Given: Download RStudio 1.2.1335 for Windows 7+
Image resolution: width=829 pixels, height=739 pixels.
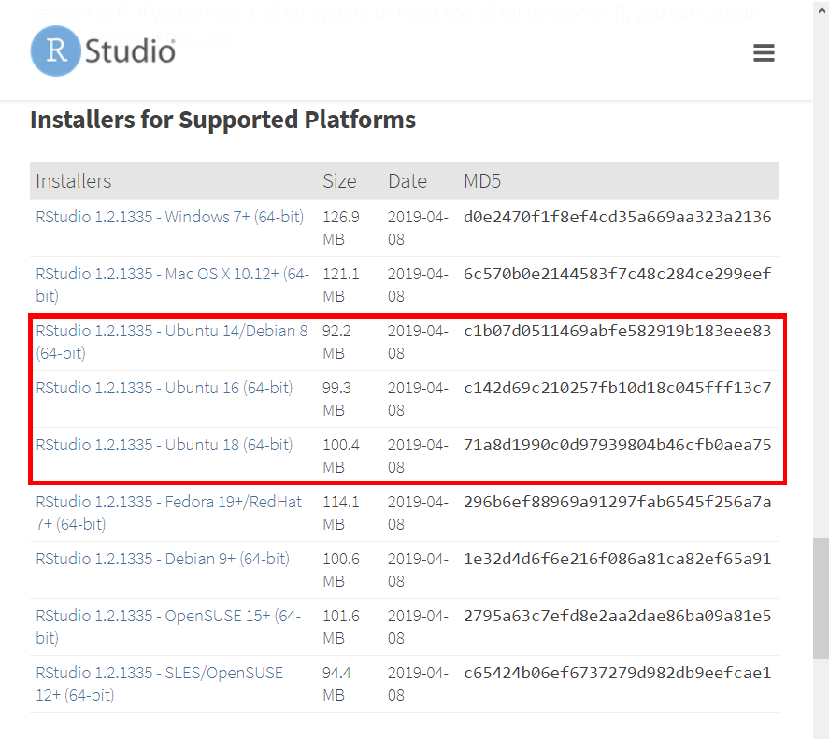Looking at the screenshot, I should click(169, 217).
